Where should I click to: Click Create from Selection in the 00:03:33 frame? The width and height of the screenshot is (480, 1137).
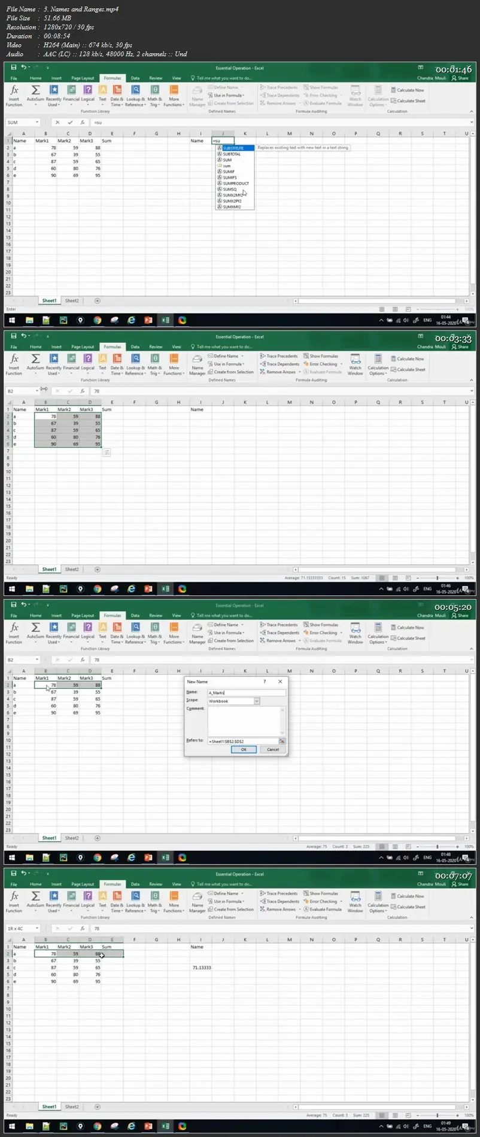[x=231, y=372]
